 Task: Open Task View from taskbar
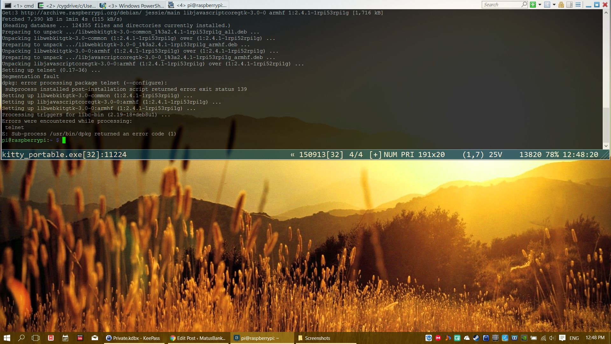(36, 338)
